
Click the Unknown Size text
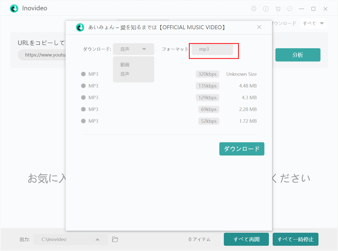[x=242, y=74]
